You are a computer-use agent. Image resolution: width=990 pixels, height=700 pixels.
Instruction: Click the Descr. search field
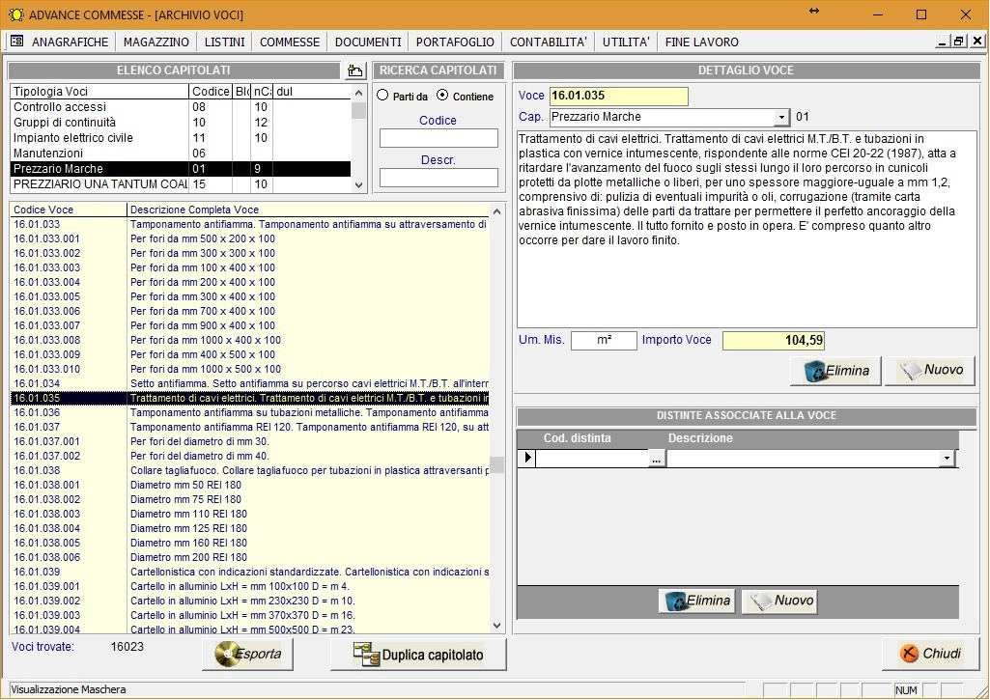tap(438, 178)
